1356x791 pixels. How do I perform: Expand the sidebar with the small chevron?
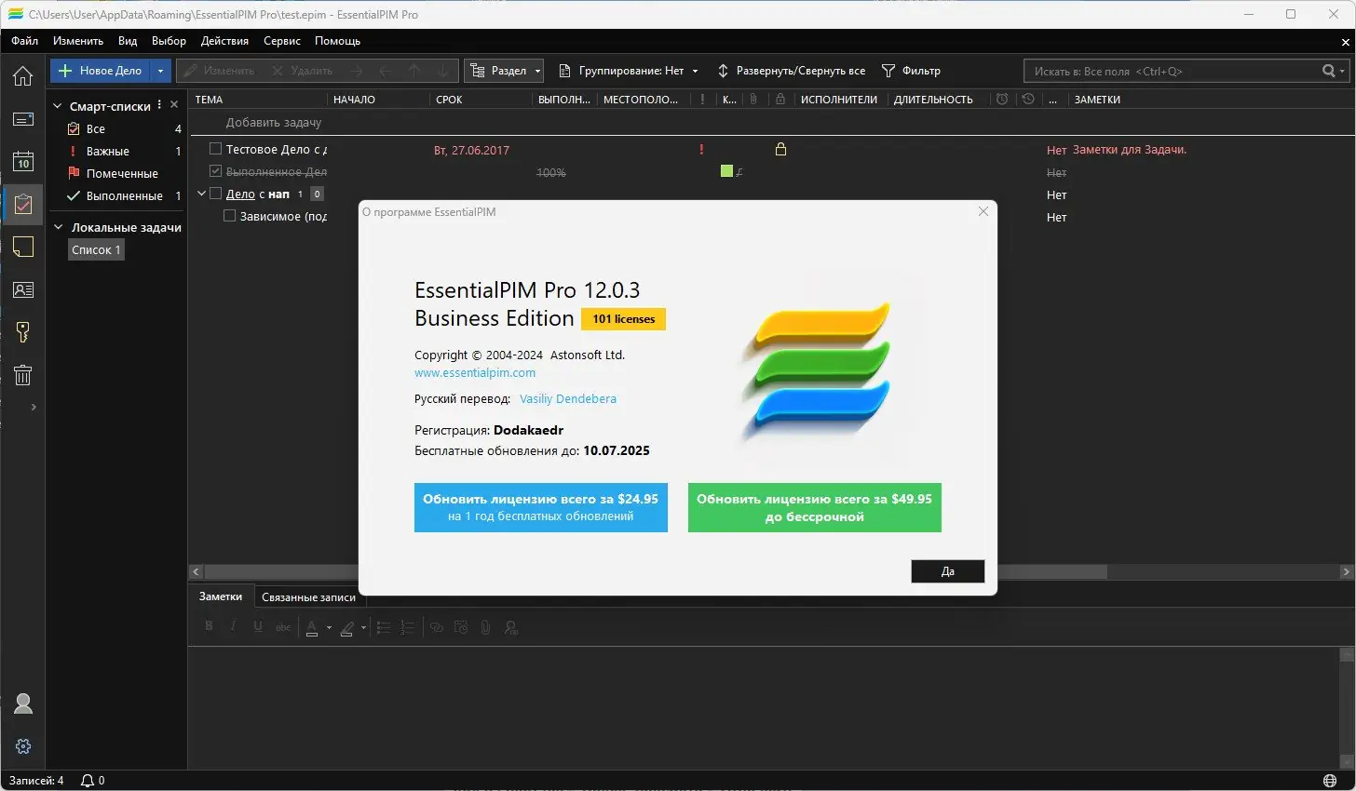[x=34, y=407]
